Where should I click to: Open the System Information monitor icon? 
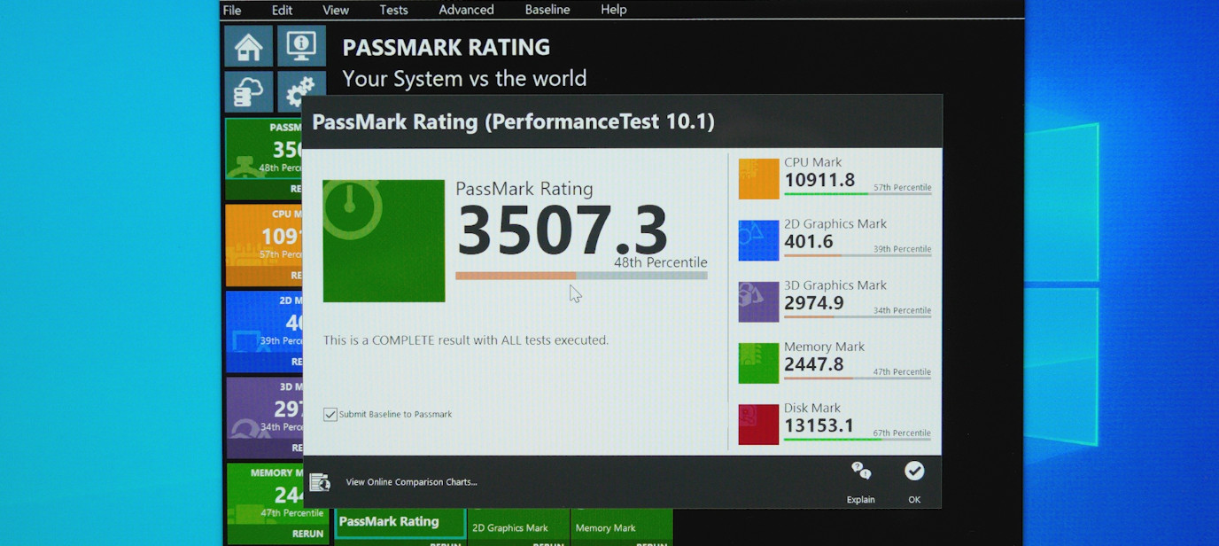301,46
